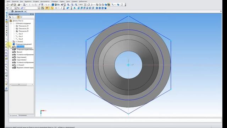Click the last blue cube icon in lower toolbar

point(105,8)
